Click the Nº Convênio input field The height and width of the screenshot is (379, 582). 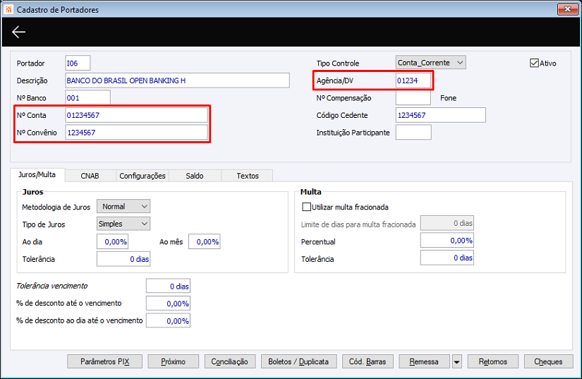(136, 133)
